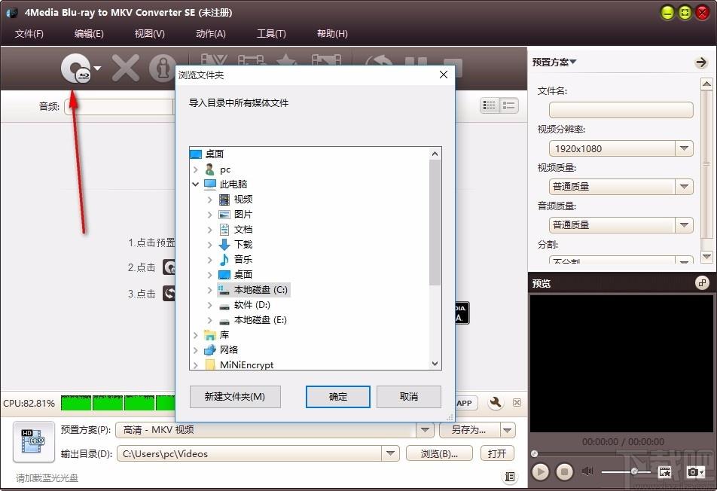This screenshot has width=717, height=491.
Task: Open the 预置方案(P) profile dropdown
Action: 425,430
